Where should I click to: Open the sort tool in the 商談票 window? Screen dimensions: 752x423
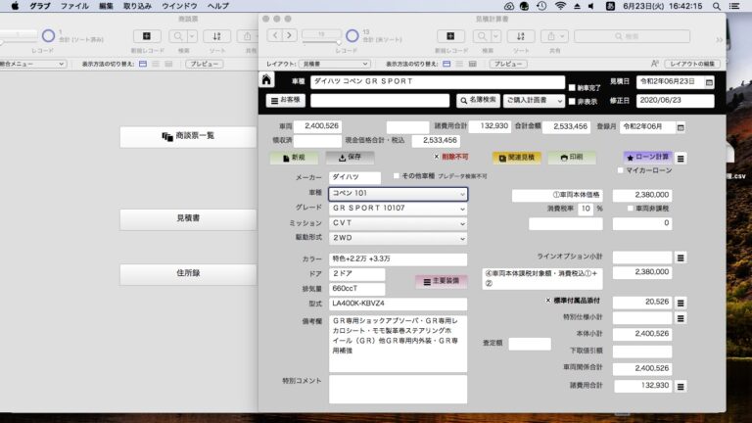216,36
